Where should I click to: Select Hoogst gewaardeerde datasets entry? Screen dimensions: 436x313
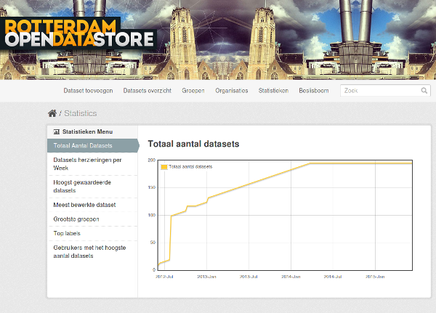pyautogui.click(x=92, y=187)
